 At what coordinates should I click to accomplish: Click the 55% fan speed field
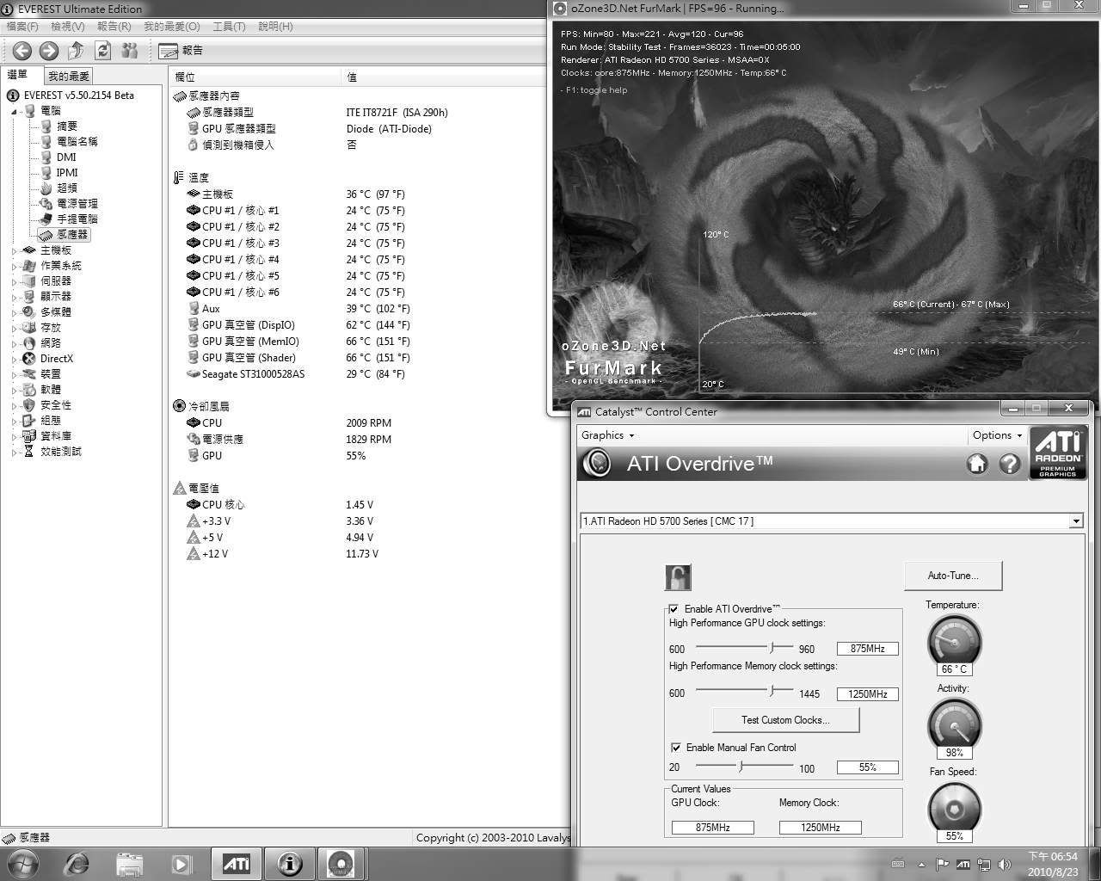tap(868, 767)
